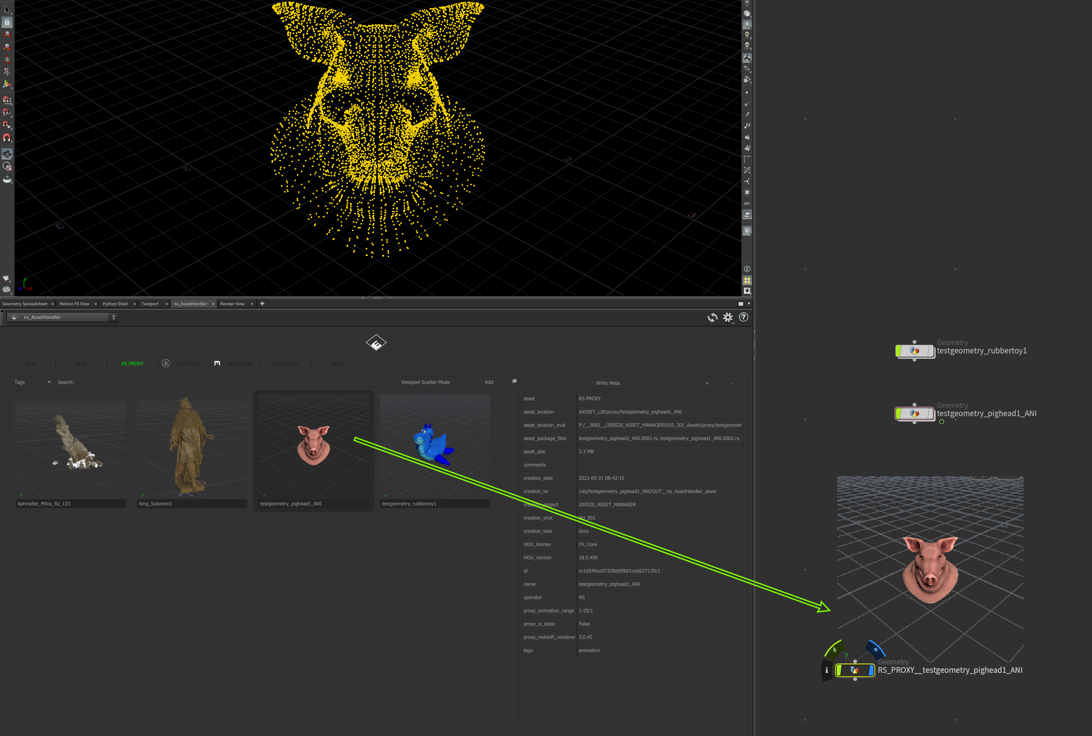The width and height of the screenshot is (1092, 736).
Task: Toggle the viewport lock icon
Action: point(7,22)
